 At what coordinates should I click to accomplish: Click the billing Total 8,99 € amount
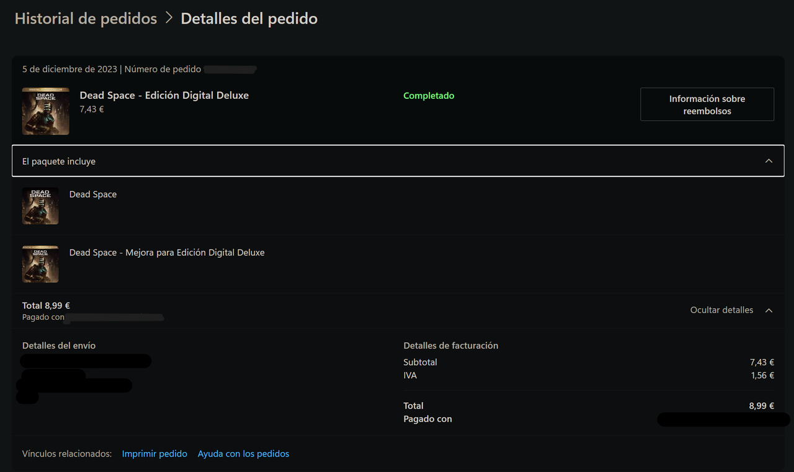[x=762, y=406]
